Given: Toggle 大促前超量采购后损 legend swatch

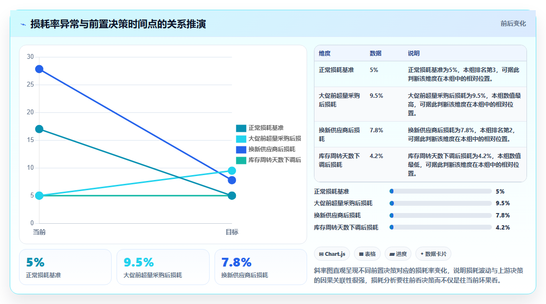Looking at the screenshot, I should (x=241, y=139).
